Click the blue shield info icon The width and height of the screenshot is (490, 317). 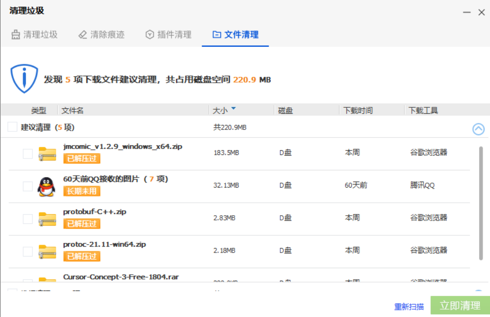pyautogui.click(x=24, y=78)
